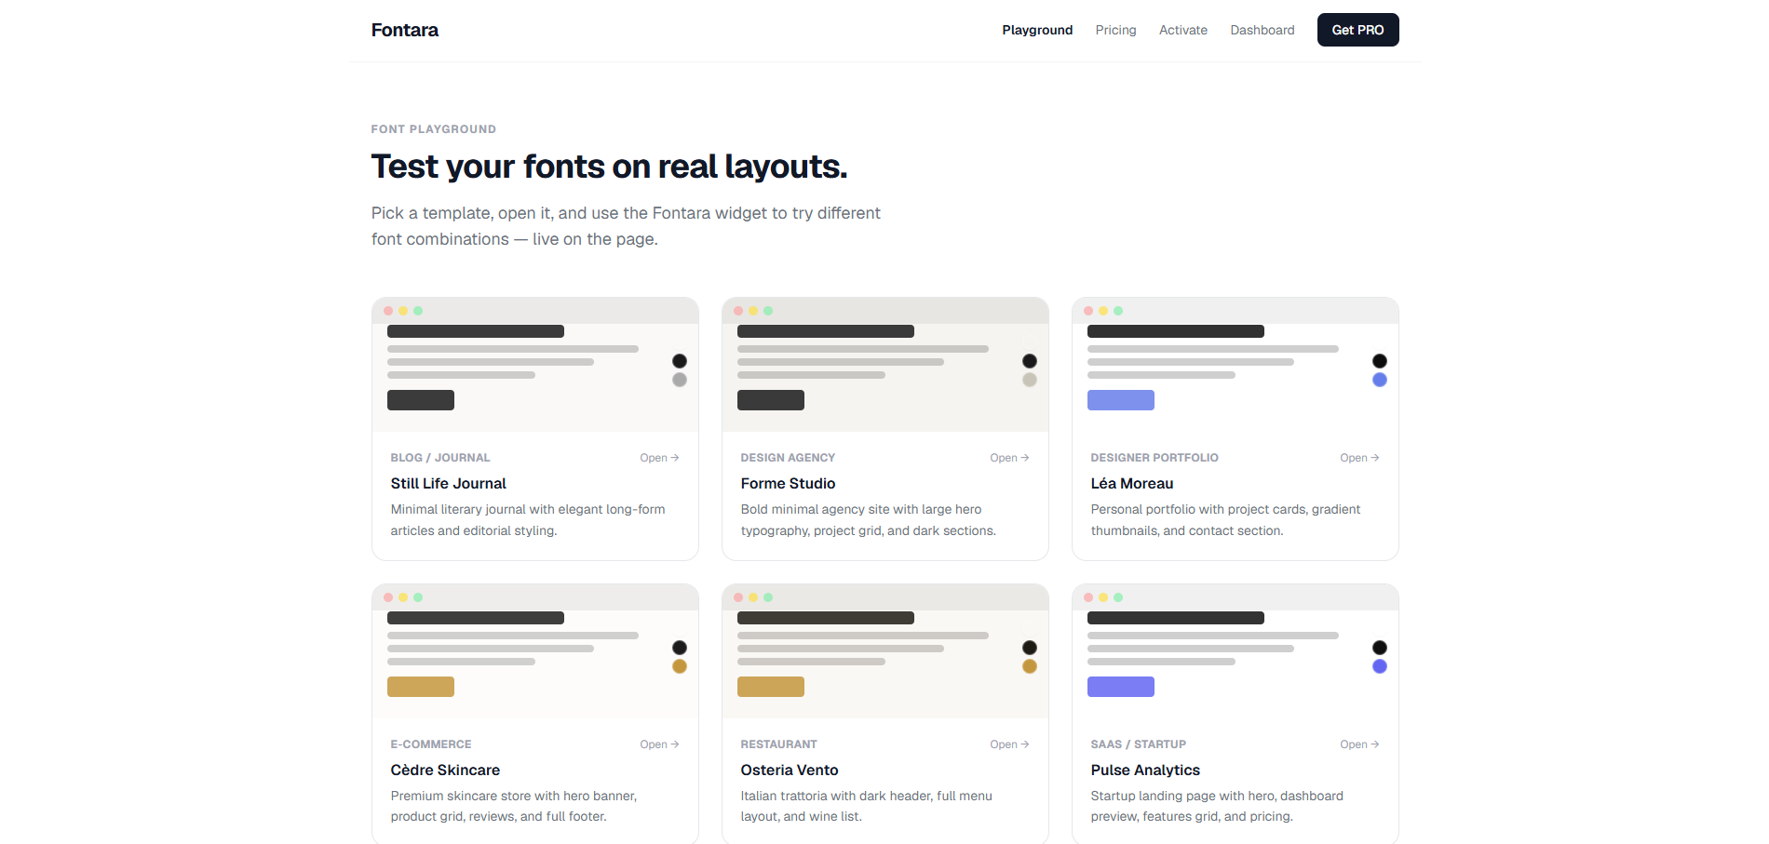This screenshot has width=1769, height=844.
Task: Click Open arrow on Forme Studio card
Action: coord(1009,458)
